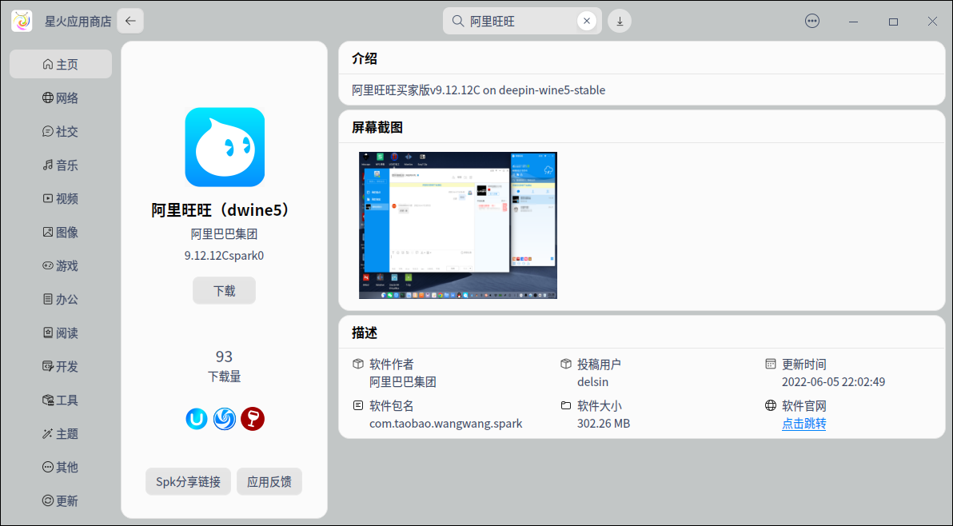Click the size value 302.26 MB
The height and width of the screenshot is (526, 953).
(x=604, y=424)
